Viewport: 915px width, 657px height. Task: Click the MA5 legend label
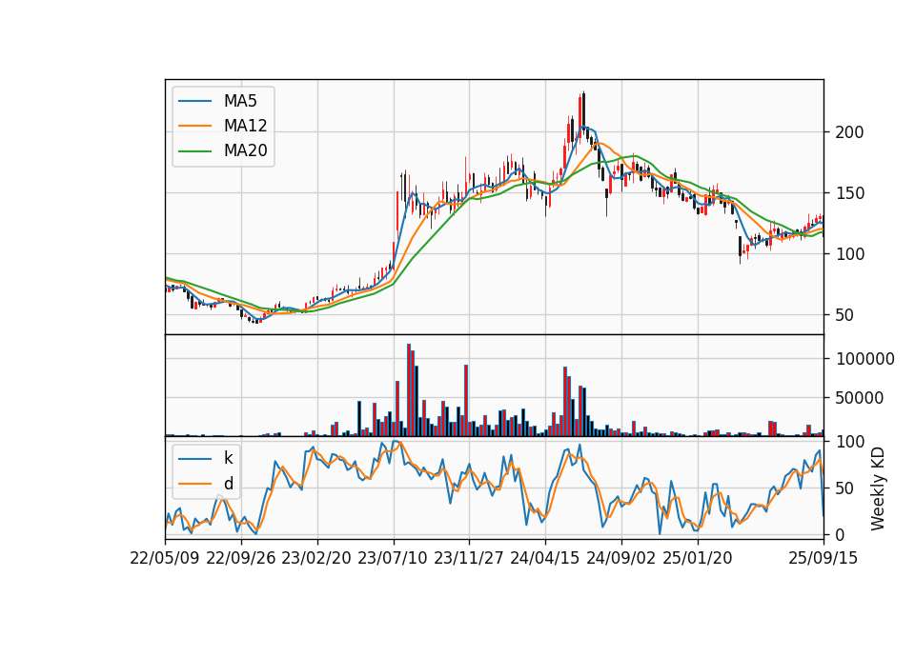click(240, 101)
